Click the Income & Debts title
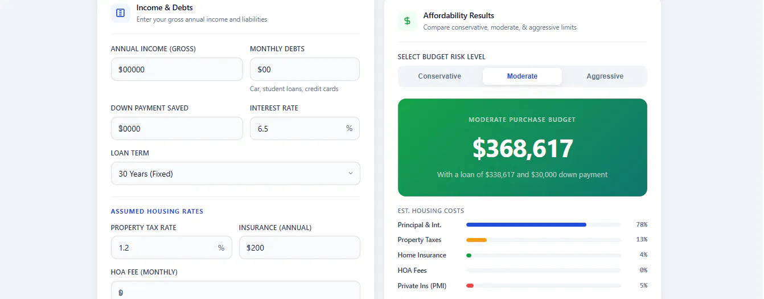 165,8
